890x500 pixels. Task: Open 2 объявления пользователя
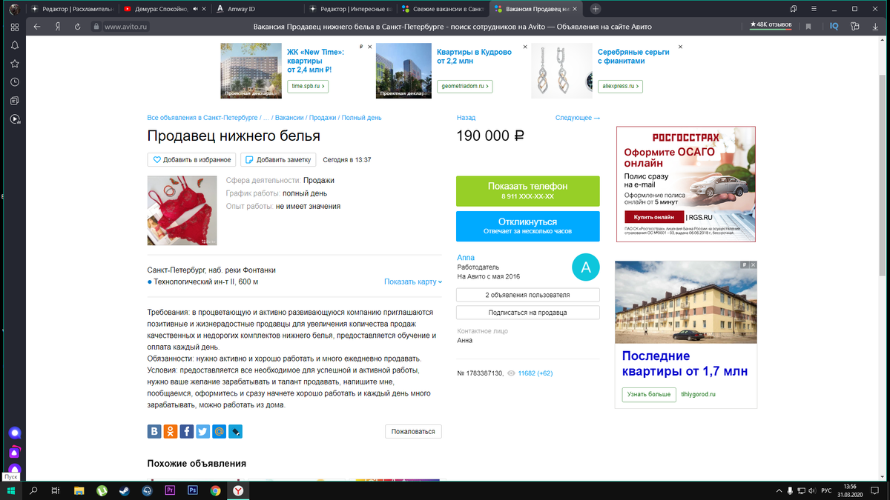click(x=527, y=295)
